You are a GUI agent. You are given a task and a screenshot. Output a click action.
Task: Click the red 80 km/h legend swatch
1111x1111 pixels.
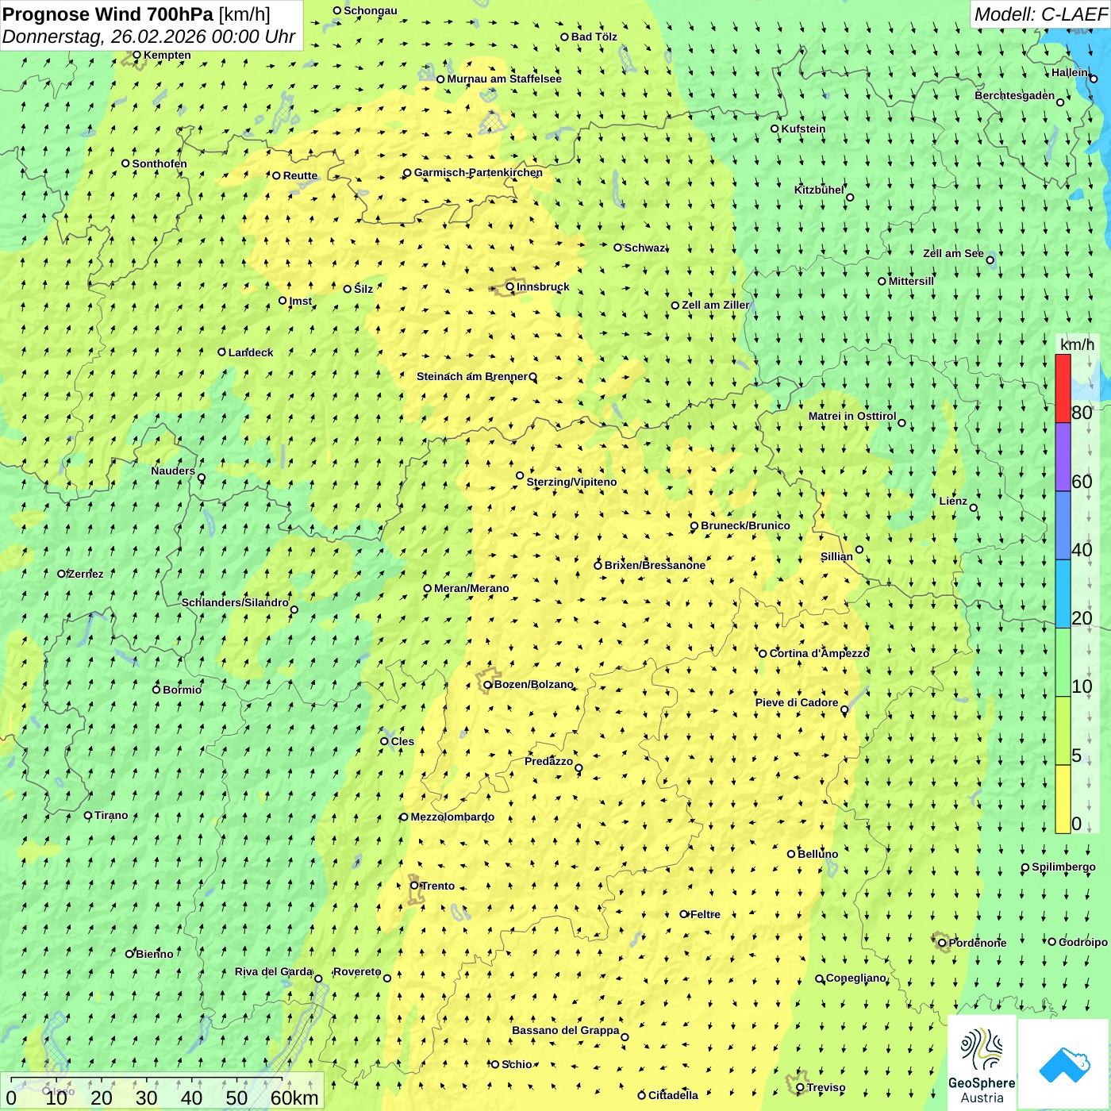pyautogui.click(x=1063, y=389)
